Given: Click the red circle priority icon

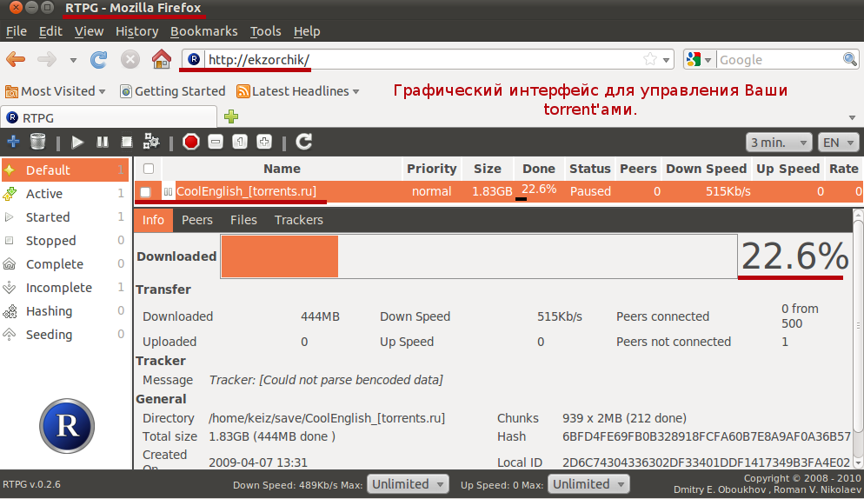Looking at the screenshot, I should coord(190,142).
